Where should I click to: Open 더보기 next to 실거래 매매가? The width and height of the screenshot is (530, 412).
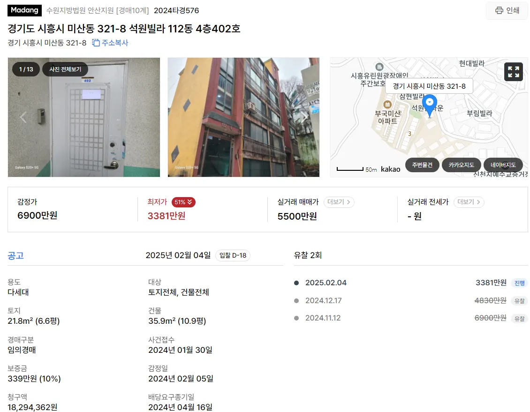pyautogui.click(x=339, y=202)
